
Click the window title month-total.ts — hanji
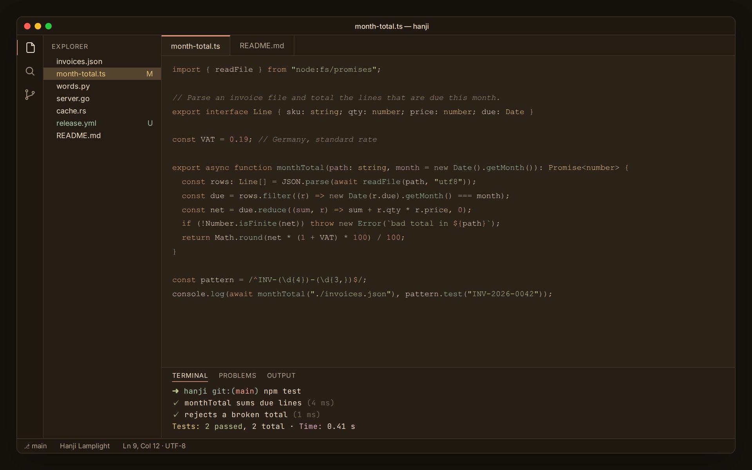tap(392, 26)
